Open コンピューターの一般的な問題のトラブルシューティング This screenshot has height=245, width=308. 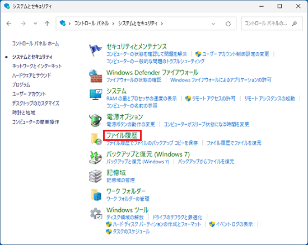(x=155, y=61)
